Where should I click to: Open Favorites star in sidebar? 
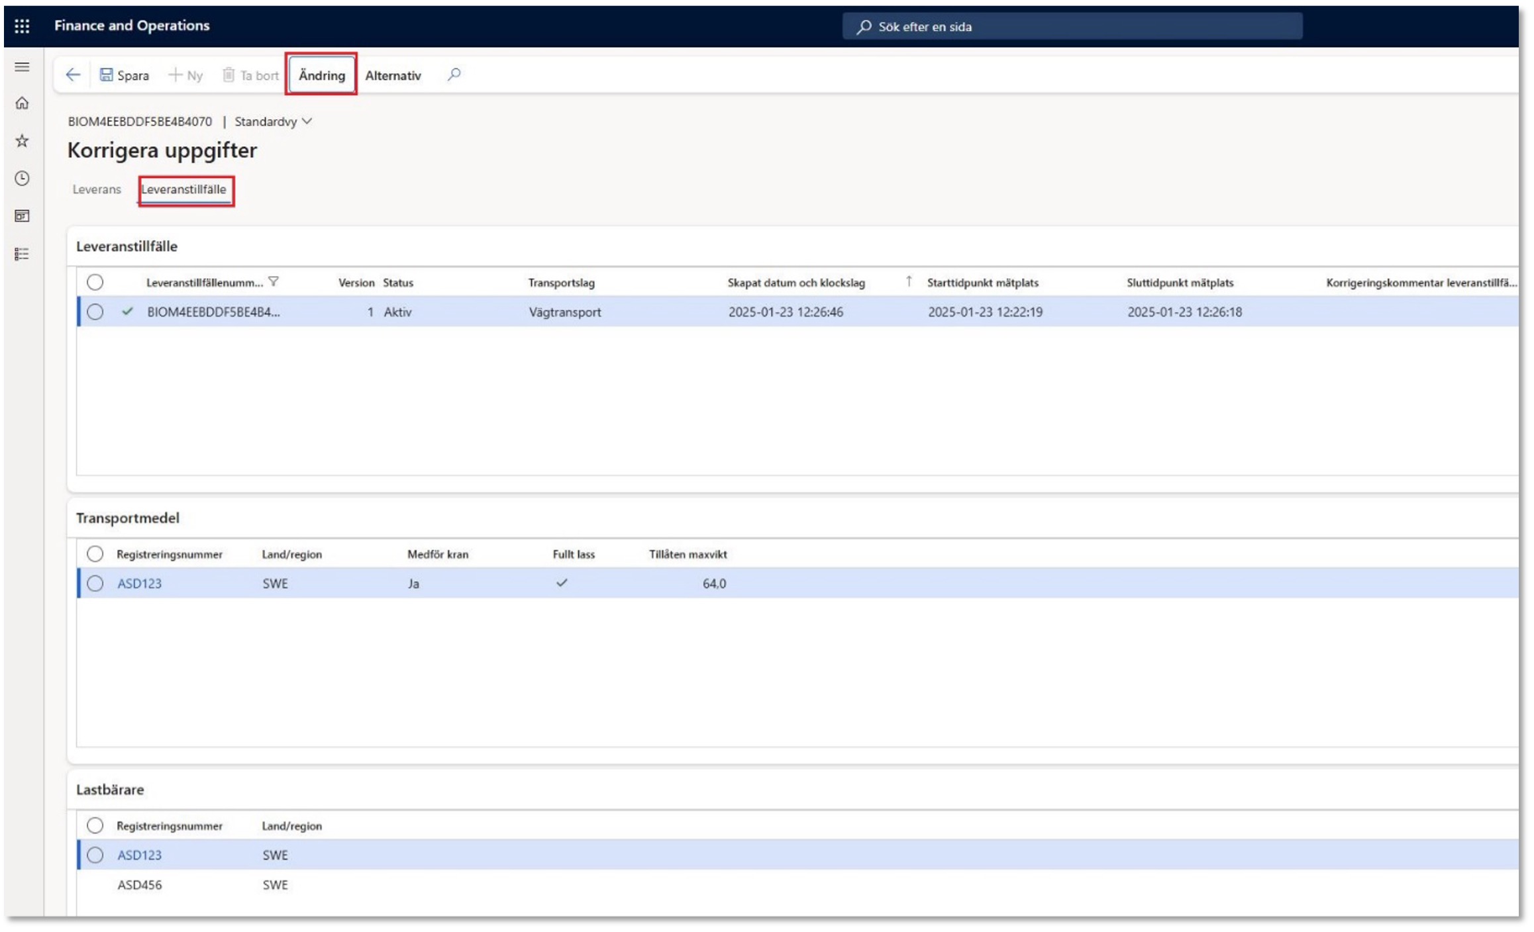pyautogui.click(x=22, y=141)
